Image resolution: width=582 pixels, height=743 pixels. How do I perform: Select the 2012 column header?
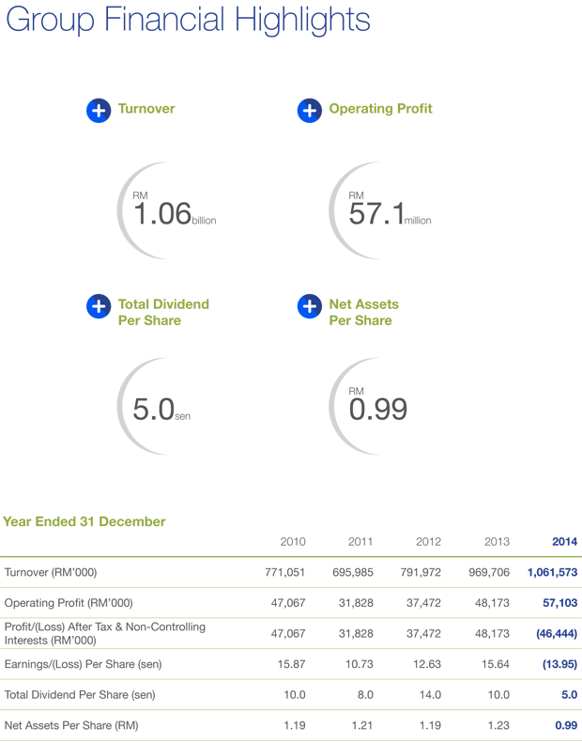click(428, 542)
